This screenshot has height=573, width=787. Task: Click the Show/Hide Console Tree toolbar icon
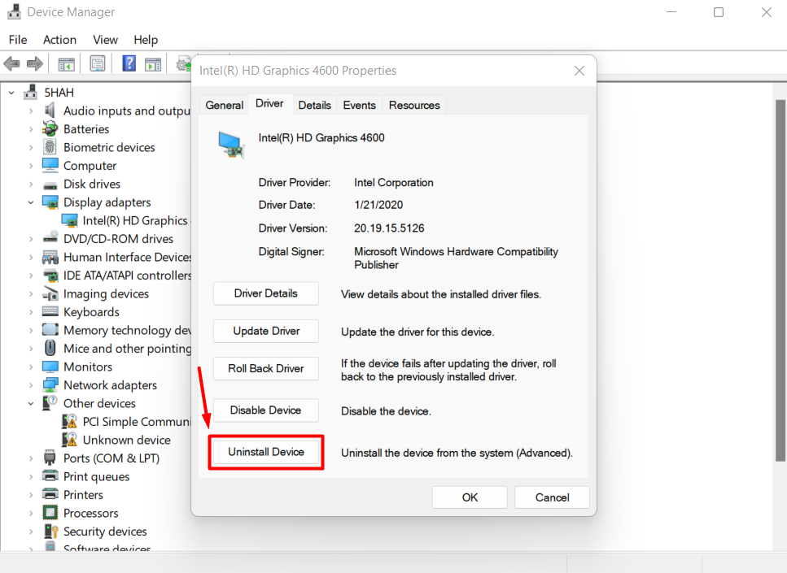66,64
